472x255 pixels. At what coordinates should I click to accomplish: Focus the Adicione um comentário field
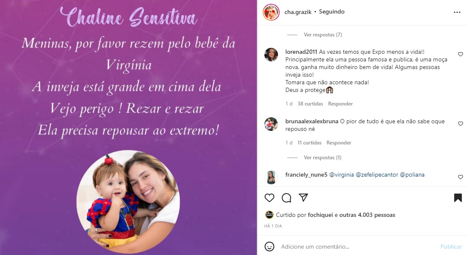(x=358, y=247)
